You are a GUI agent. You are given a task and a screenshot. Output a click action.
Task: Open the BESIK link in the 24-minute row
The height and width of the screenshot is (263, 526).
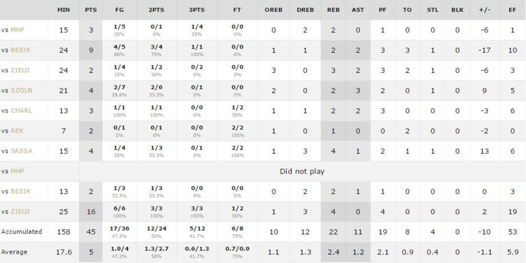pos(21,50)
